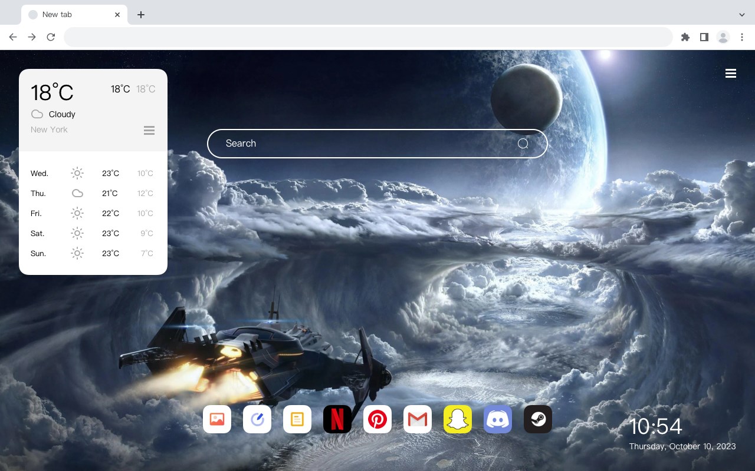Click Saturday's low of 9°C
This screenshot has height=471, width=755.
point(147,233)
